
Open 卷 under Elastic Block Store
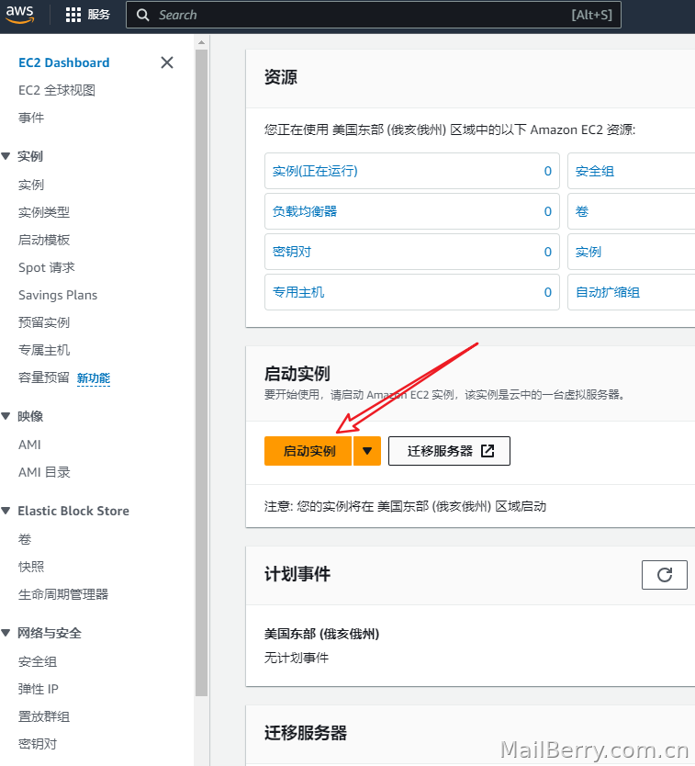pos(25,539)
